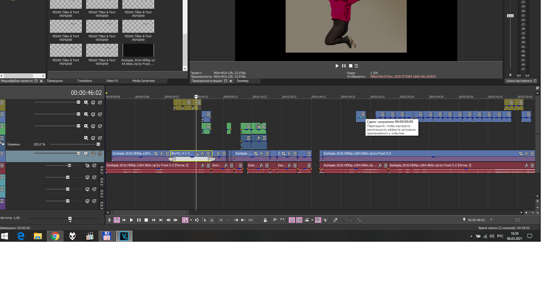Open the Media Generator tab
The width and height of the screenshot is (543, 305).
(143, 81)
